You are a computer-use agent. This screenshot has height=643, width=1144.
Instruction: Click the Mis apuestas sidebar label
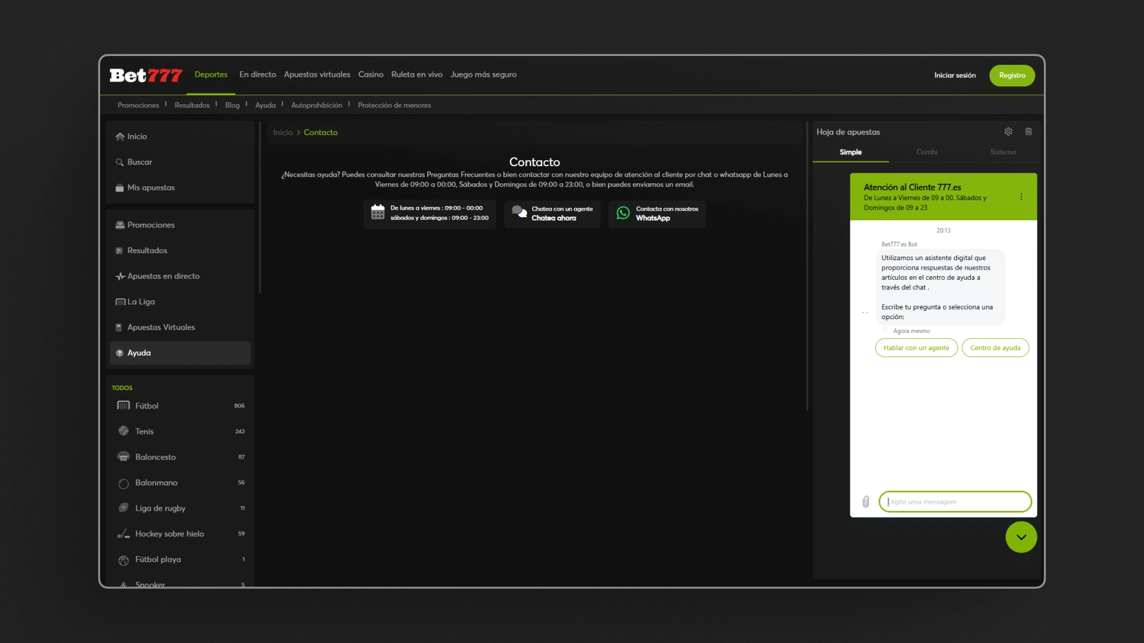pyautogui.click(x=151, y=188)
